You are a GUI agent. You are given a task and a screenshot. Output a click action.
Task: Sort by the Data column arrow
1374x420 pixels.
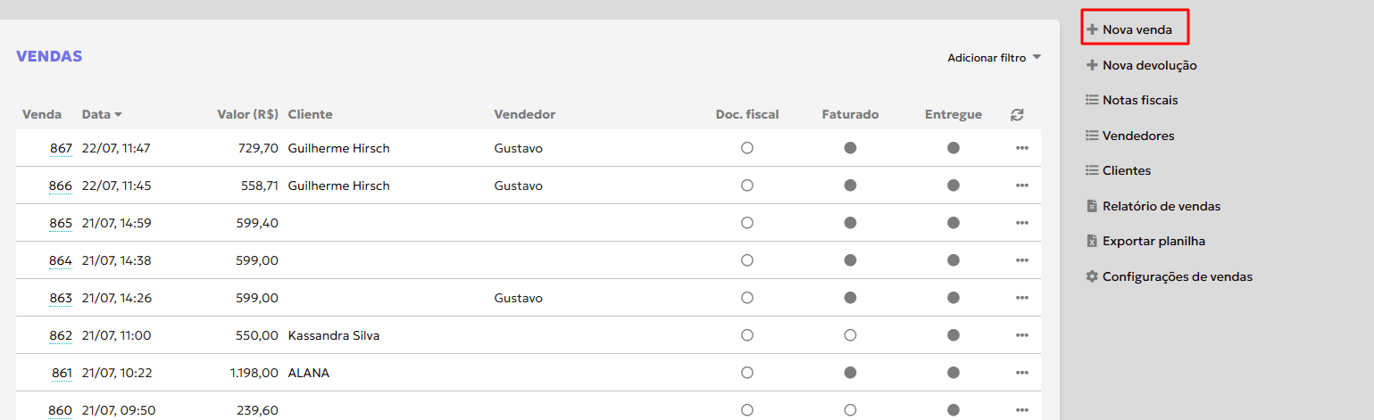(x=118, y=115)
